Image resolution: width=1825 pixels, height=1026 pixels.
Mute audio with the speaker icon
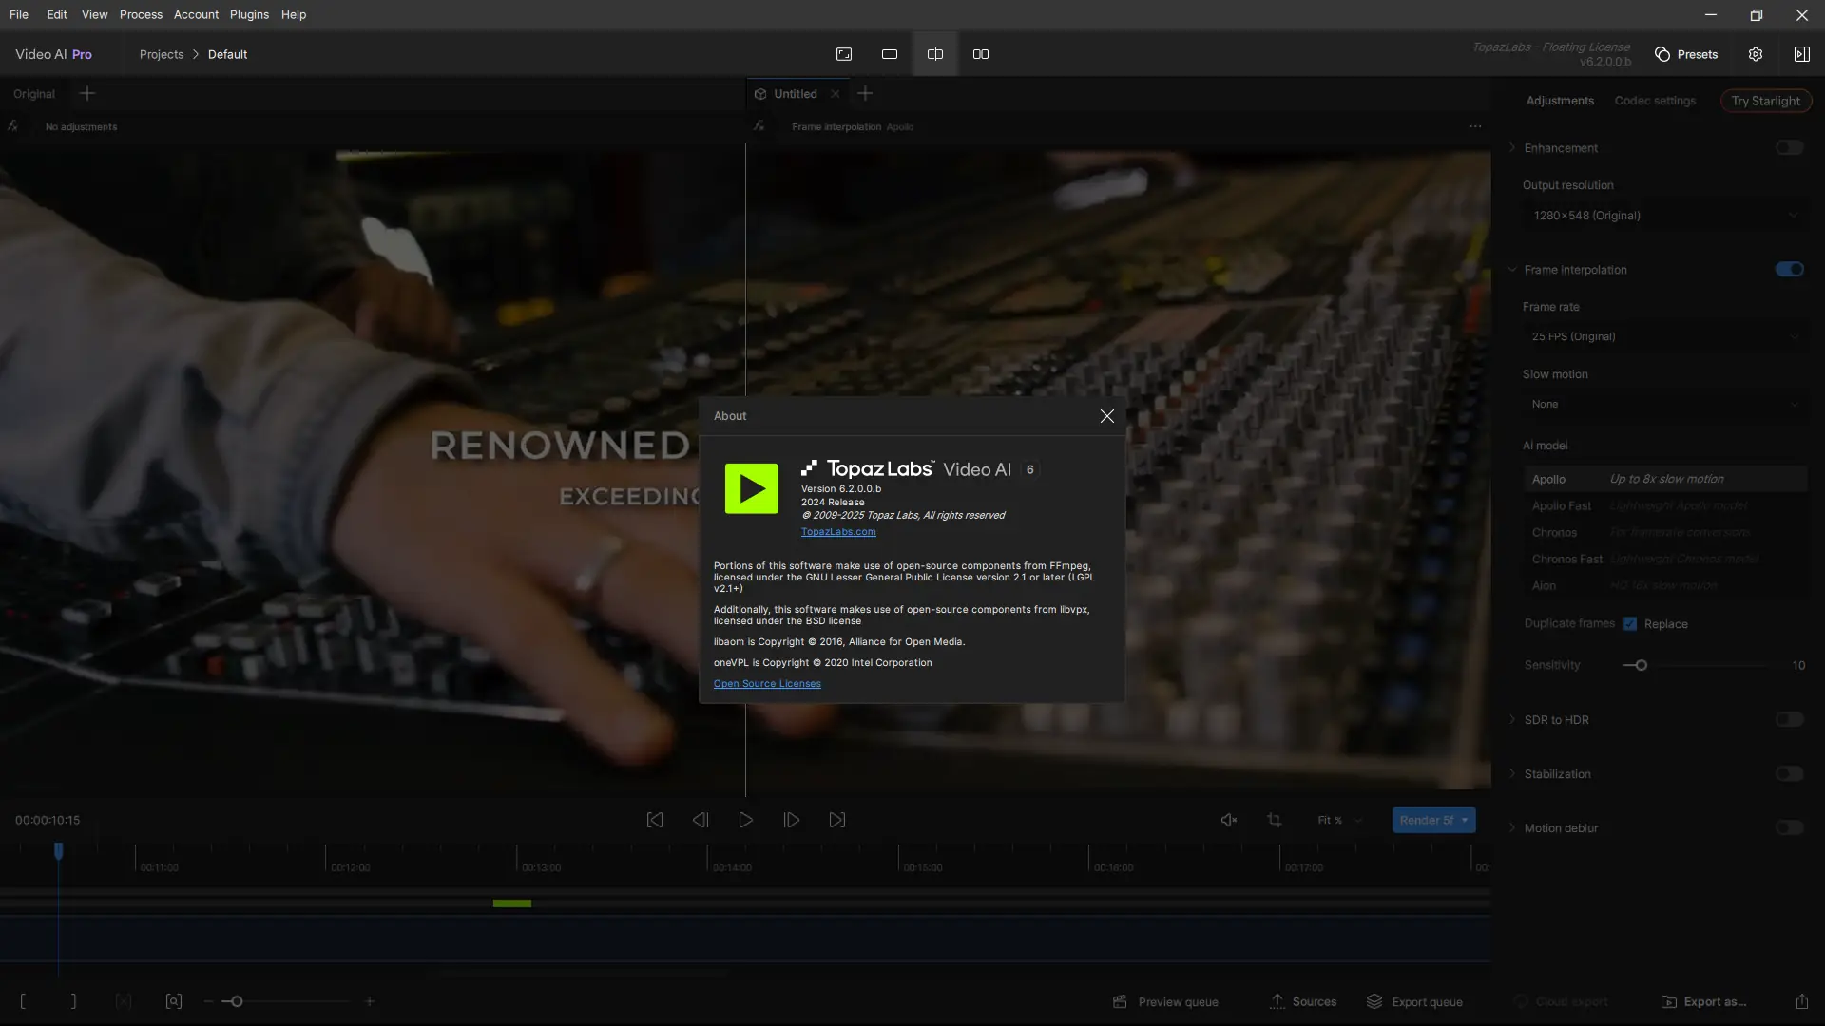tap(1228, 820)
